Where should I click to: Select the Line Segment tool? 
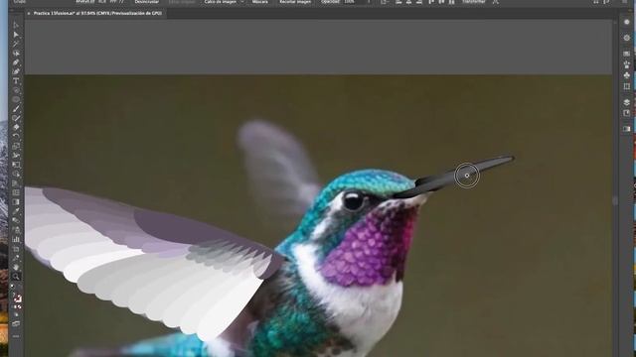16,90
